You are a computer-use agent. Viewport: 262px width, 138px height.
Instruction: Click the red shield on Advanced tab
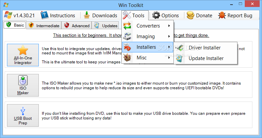[x=67, y=25]
